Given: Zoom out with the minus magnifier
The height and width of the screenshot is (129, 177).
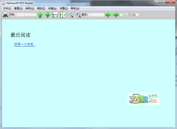Looking at the screenshot, I should [71, 15].
